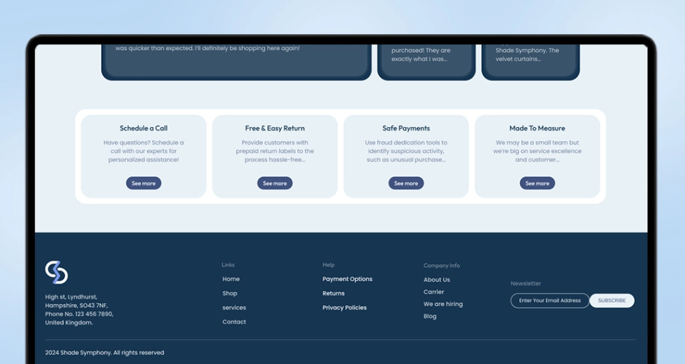
Task: Click the 'prepaid return labels' description text
Action: [x=275, y=151]
